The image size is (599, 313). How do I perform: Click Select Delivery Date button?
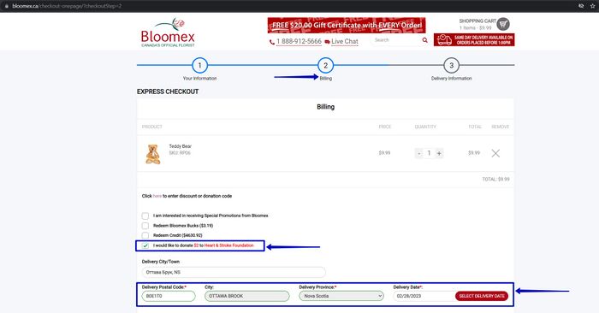pyautogui.click(x=482, y=296)
